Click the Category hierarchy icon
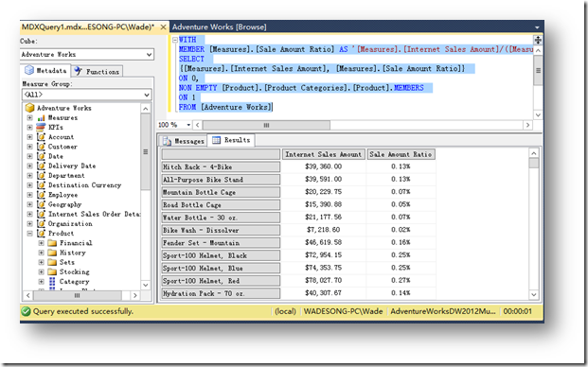 point(52,281)
